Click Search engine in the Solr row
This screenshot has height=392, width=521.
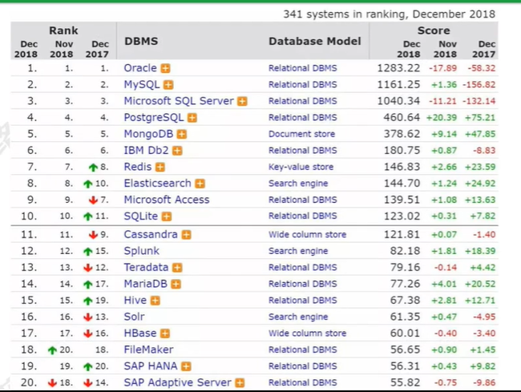tap(298, 317)
